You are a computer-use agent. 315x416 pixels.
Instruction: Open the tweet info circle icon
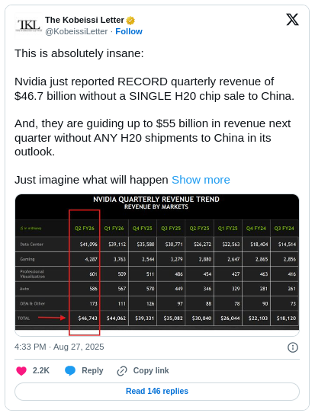293,347
